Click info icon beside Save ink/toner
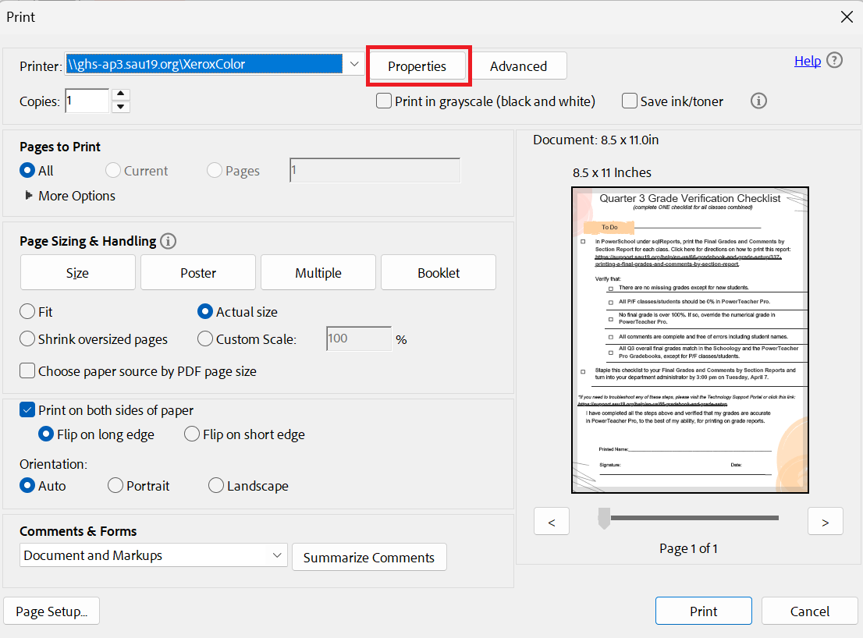 click(x=758, y=101)
